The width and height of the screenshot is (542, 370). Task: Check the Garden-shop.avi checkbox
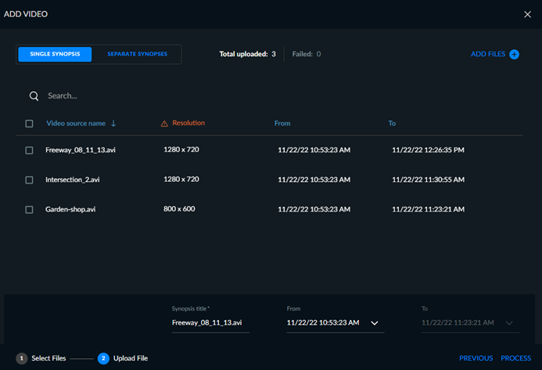(x=30, y=210)
